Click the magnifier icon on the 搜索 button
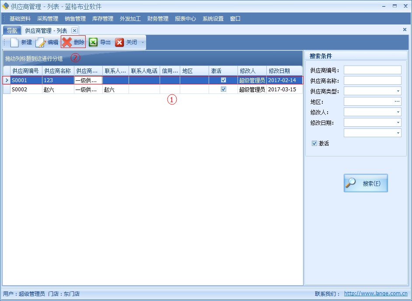Screen dimensions: 412x301 351,183
